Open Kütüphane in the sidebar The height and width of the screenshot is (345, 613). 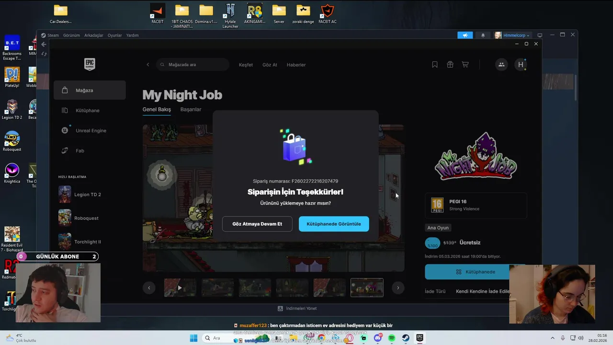[90, 110]
